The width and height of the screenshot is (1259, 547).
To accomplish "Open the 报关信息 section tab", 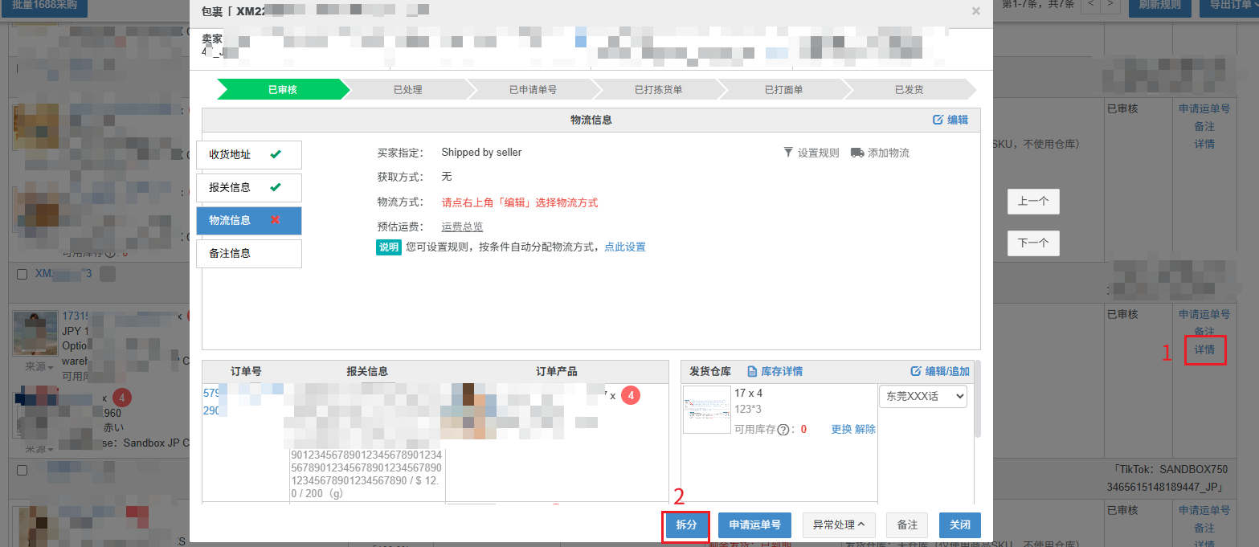I will coord(249,187).
